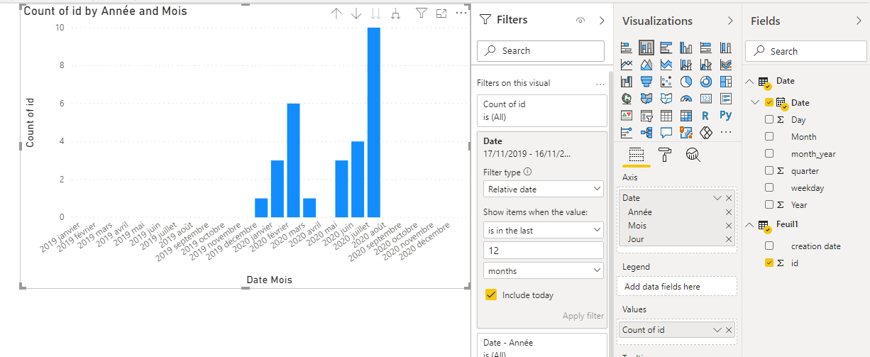
Task: Click the Filters pane Search box
Action: click(542, 50)
